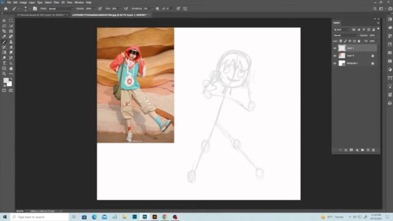Toggle lock transparent pixels
This screenshot has width=393, height=221.
[341, 41]
